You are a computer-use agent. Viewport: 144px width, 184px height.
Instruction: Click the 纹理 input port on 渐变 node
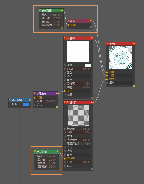pyautogui.click(x=68, y=25)
